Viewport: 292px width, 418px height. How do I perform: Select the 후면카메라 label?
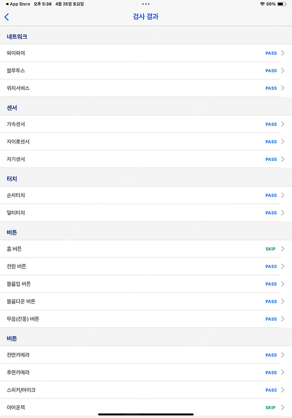tap(18, 372)
